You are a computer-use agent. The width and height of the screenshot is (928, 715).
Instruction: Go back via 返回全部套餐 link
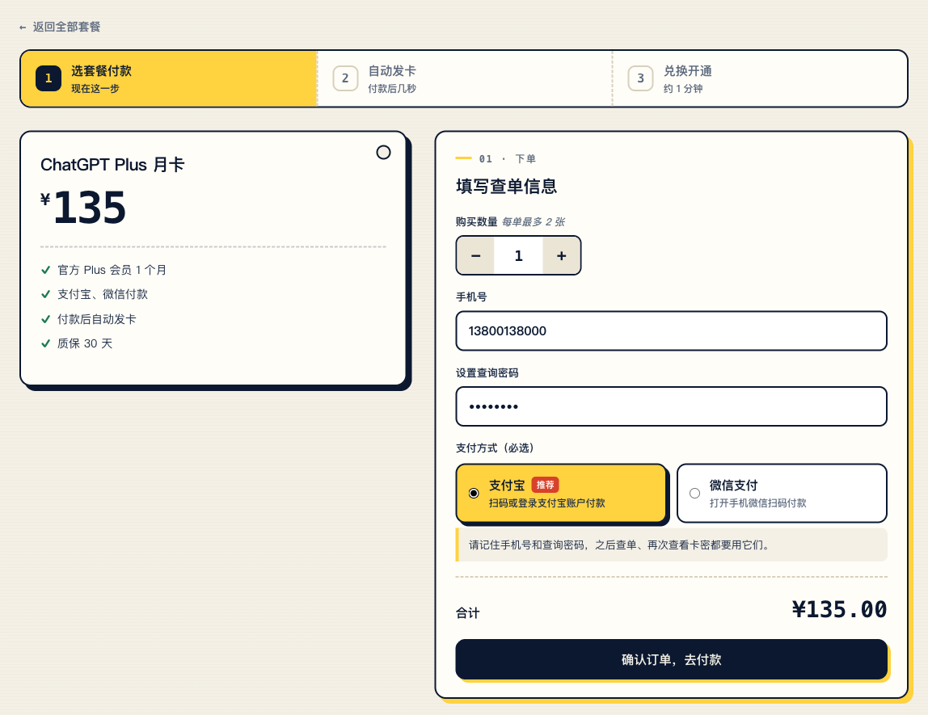60,27
